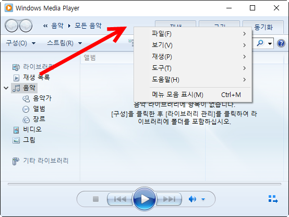Viewport: 289px width, 217px height.
Task: Open the breadcrumb arrow after 음악
Action: pyautogui.click(x=69, y=26)
